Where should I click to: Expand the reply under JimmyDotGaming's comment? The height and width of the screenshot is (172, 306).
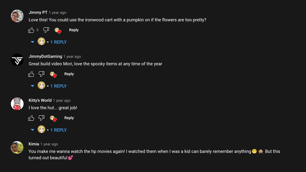coord(58,86)
